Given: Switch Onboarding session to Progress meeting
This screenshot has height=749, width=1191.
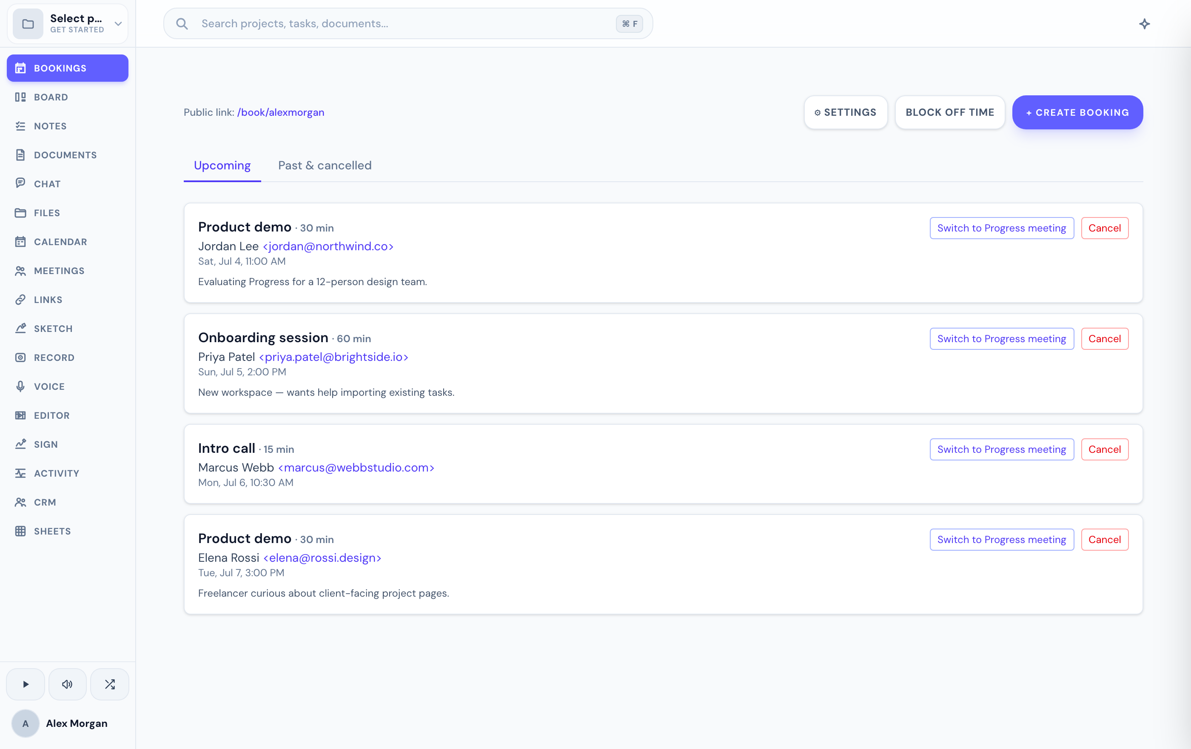Looking at the screenshot, I should click(1002, 339).
